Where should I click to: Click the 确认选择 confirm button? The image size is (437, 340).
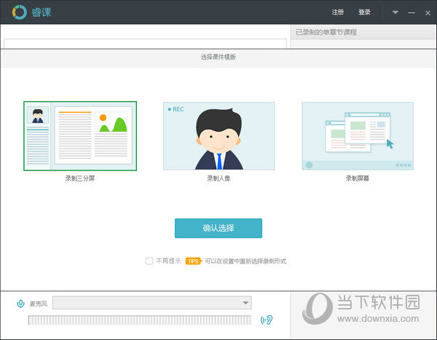pyautogui.click(x=219, y=229)
